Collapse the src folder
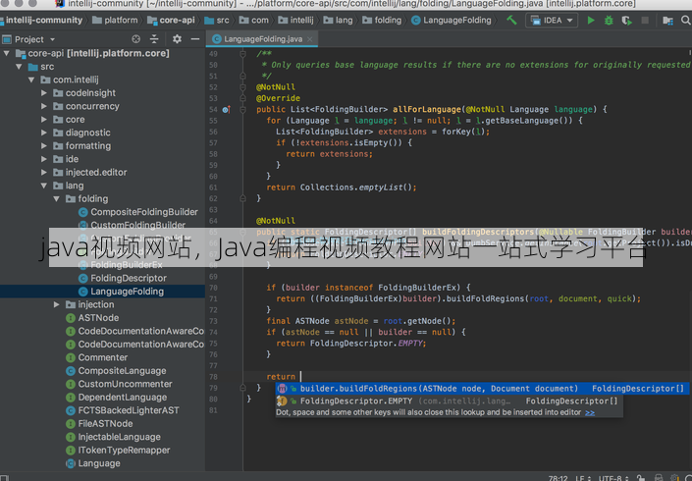 click(19, 67)
